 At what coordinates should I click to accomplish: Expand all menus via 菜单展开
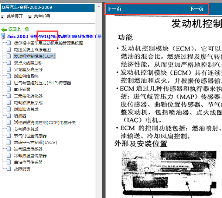click(x=15, y=16)
